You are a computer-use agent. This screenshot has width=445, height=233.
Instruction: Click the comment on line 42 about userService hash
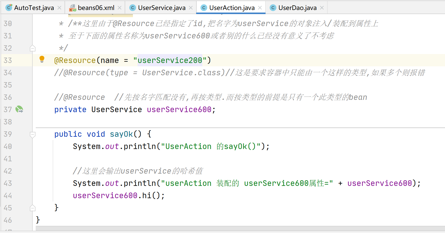138,171
